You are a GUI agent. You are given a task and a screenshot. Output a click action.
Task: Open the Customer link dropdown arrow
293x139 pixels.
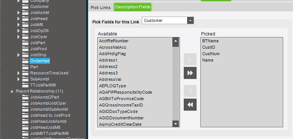(190, 20)
